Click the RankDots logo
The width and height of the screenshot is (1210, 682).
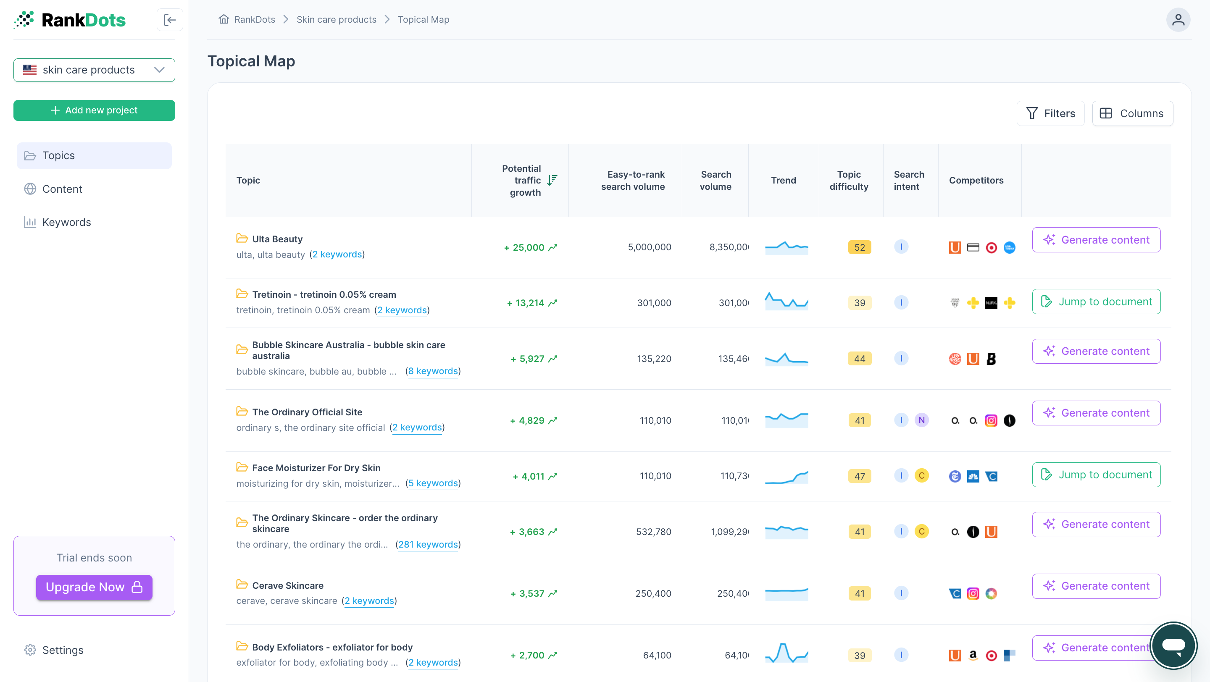[x=69, y=20]
